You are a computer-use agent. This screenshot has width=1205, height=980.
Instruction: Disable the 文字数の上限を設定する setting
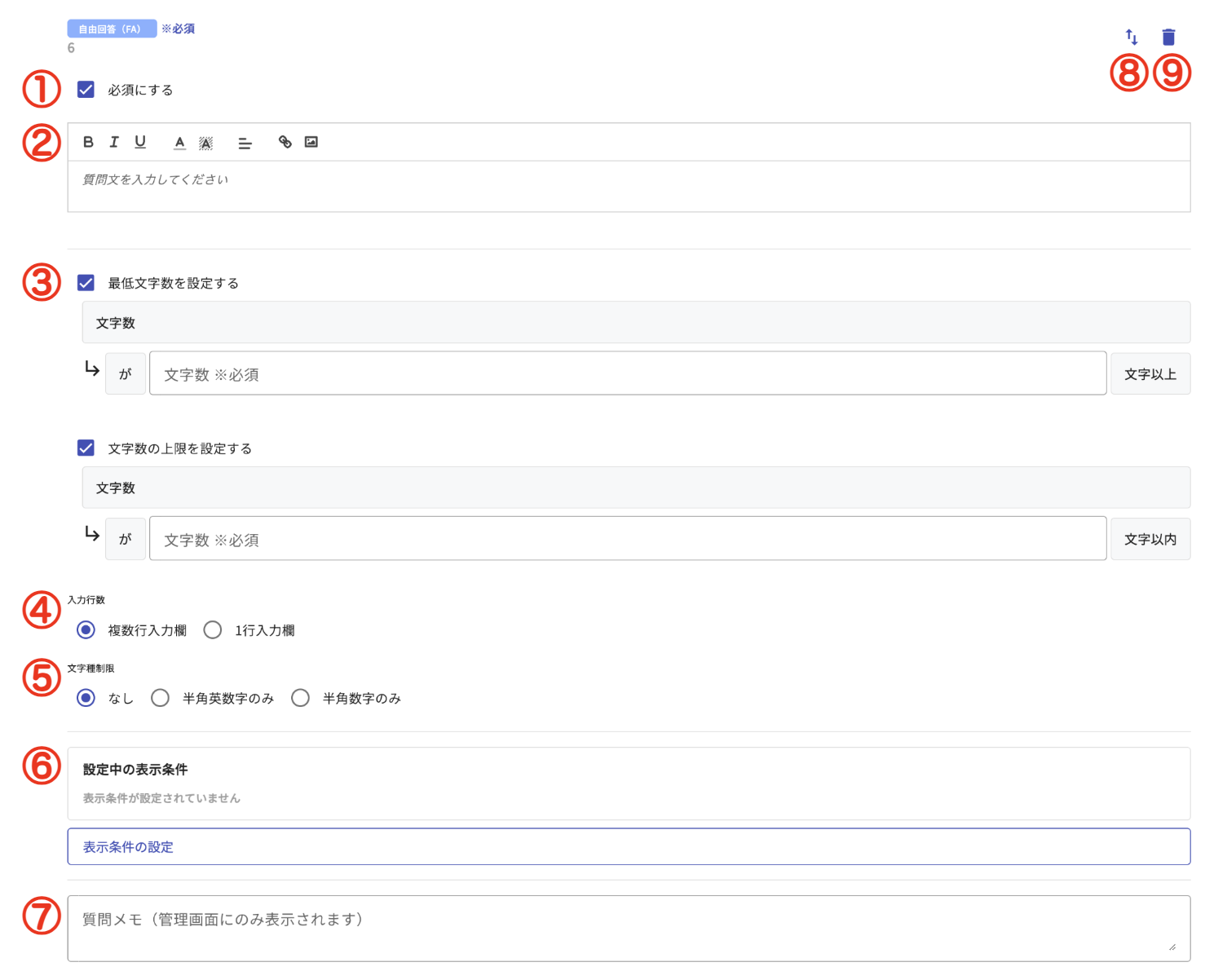pyautogui.click(x=86, y=448)
